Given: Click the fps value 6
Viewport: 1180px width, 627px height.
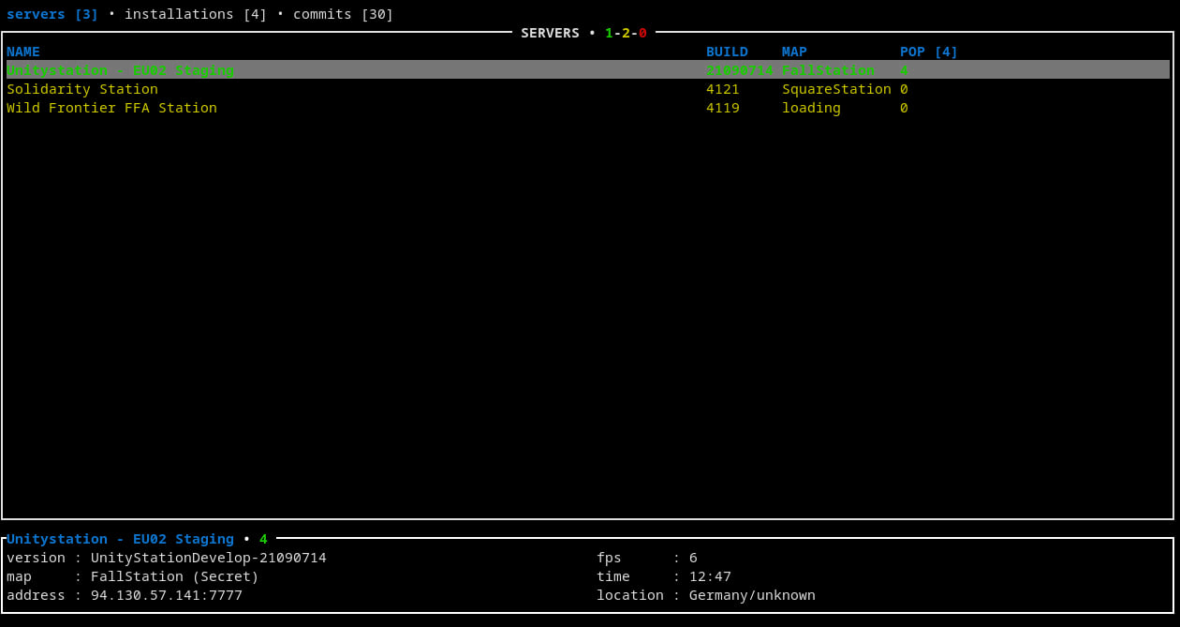Looking at the screenshot, I should [x=693, y=558].
